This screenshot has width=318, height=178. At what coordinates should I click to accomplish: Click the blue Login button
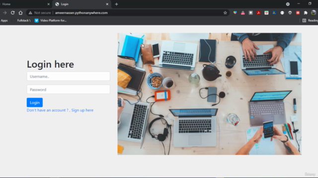tap(35, 102)
